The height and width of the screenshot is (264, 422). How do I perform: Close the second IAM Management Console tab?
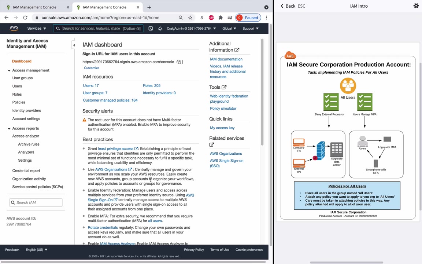tap(138, 7)
